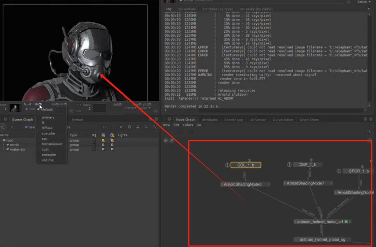This screenshot has width=376, height=247.
Task: Expand the world tree item
Action: click(x=4, y=145)
